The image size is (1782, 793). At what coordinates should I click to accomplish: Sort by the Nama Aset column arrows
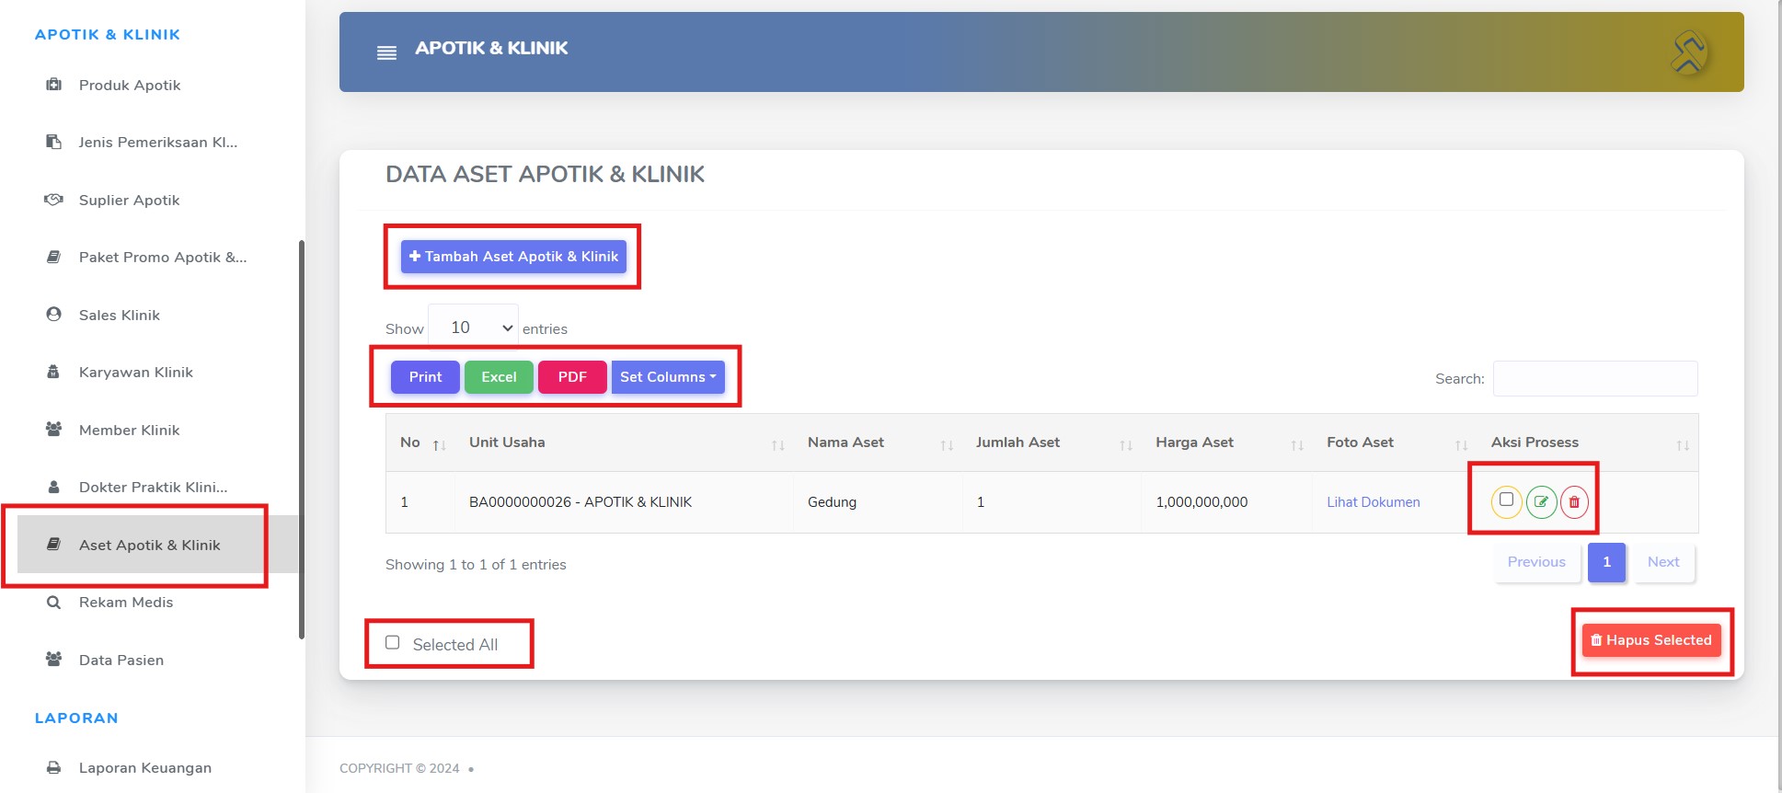[947, 445]
